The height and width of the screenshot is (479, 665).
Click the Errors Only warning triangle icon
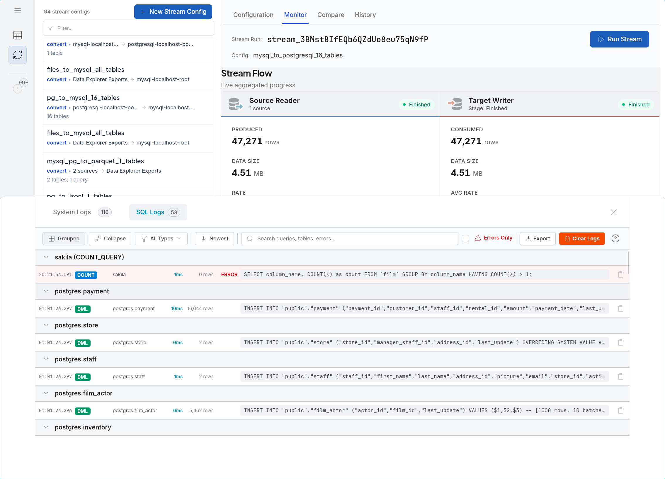(x=478, y=238)
